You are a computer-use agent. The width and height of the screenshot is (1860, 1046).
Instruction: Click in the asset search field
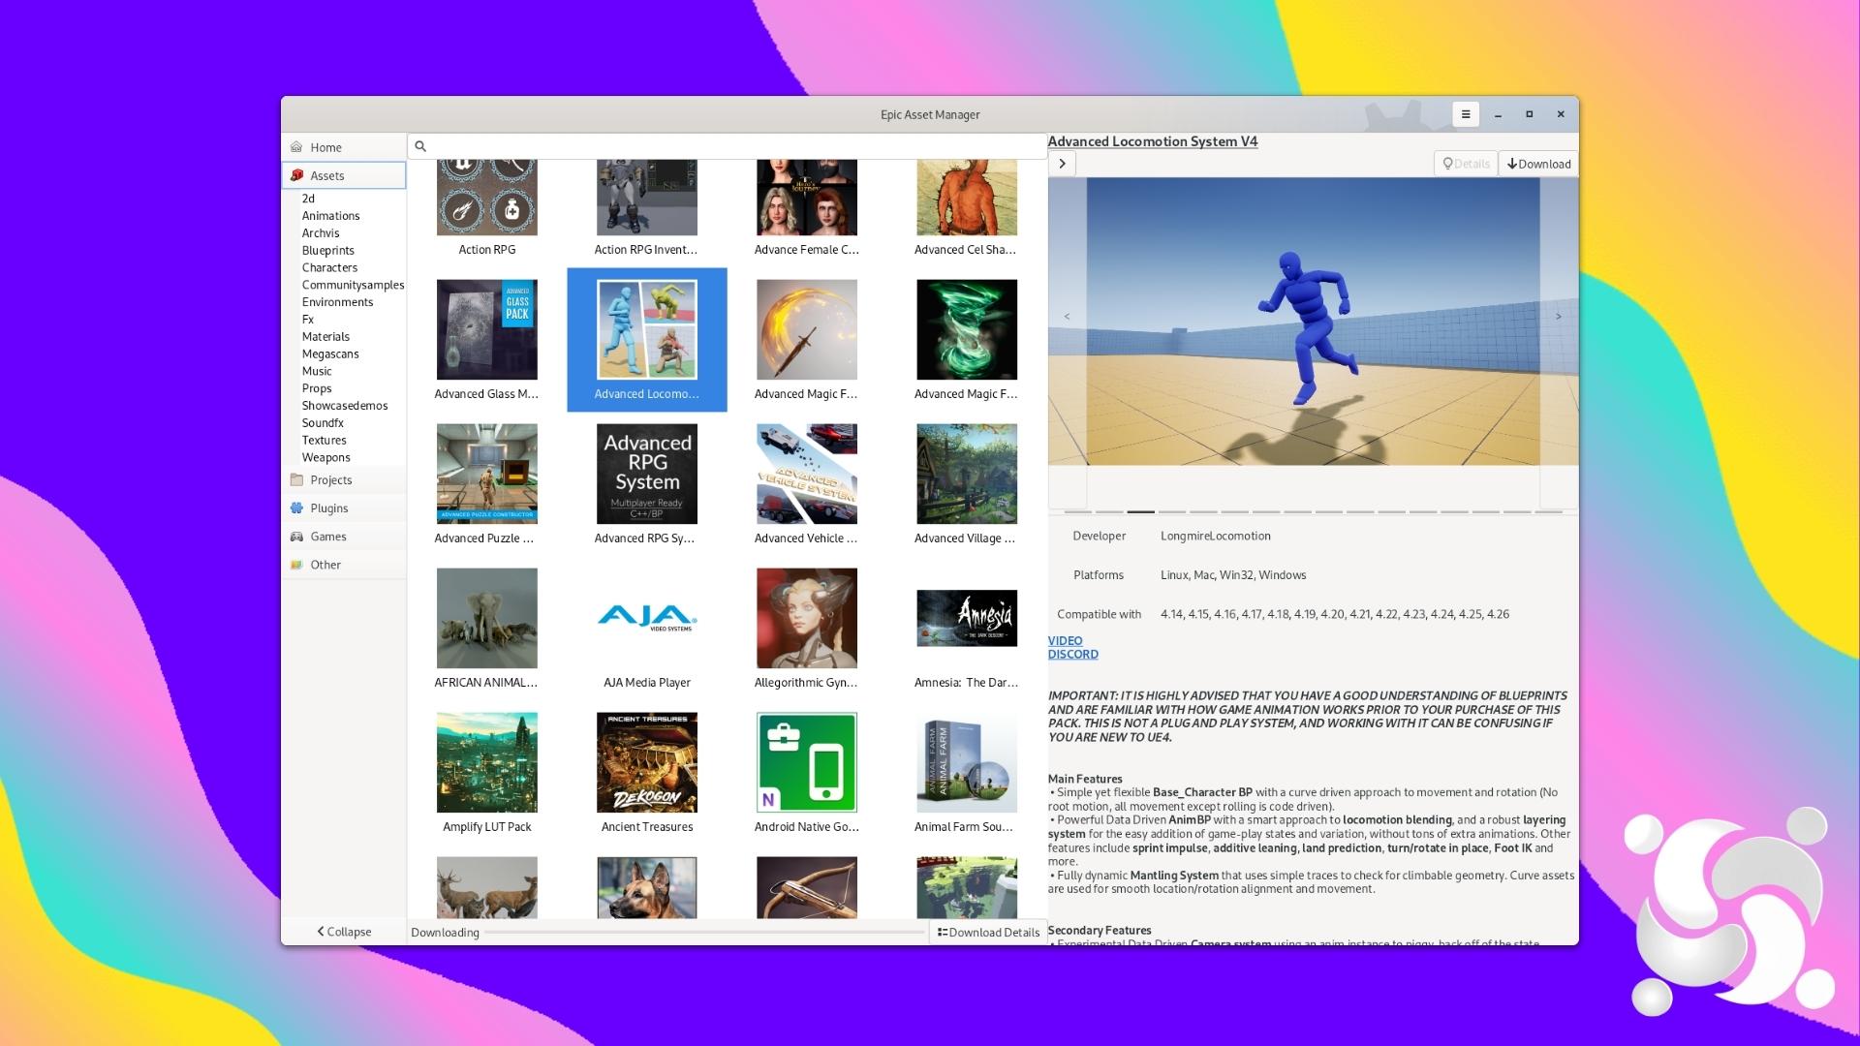(728, 146)
